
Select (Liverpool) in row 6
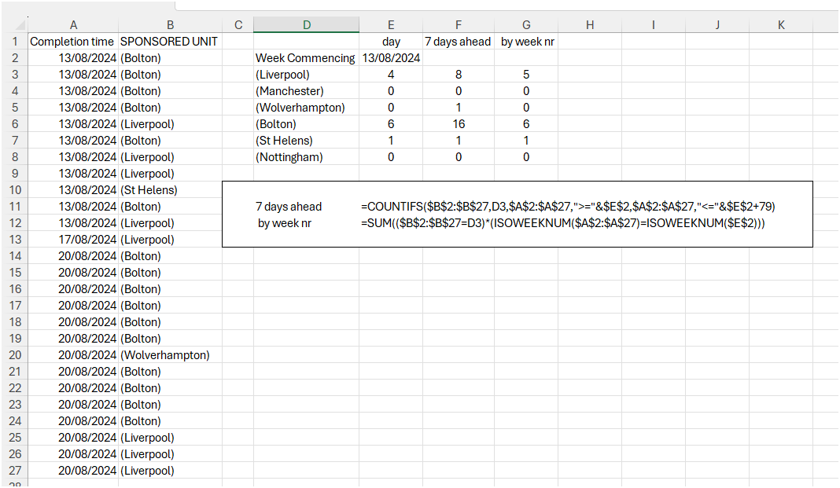(x=171, y=123)
